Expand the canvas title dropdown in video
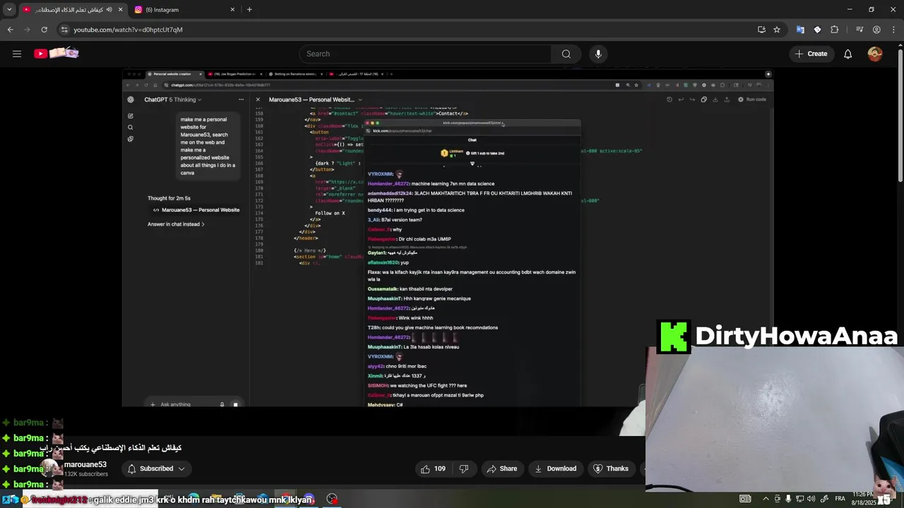904x508 pixels. 359,99
